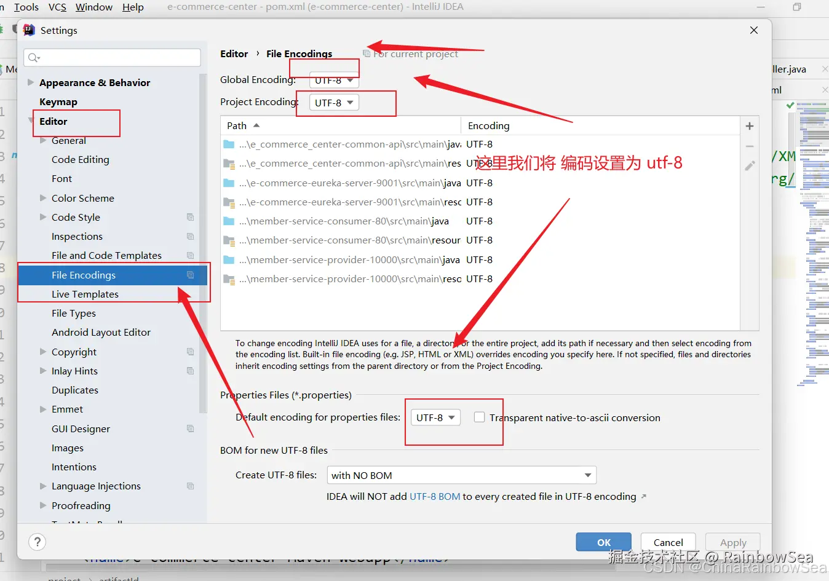Open the default properties files encoding dropdown
829x581 pixels.
pos(435,417)
